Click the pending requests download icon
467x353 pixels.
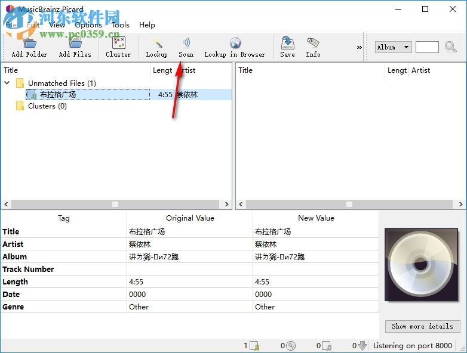pyautogui.click(x=362, y=346)
